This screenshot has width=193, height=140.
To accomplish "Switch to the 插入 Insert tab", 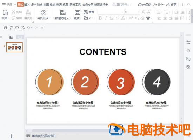I will [x=27, y=5].
